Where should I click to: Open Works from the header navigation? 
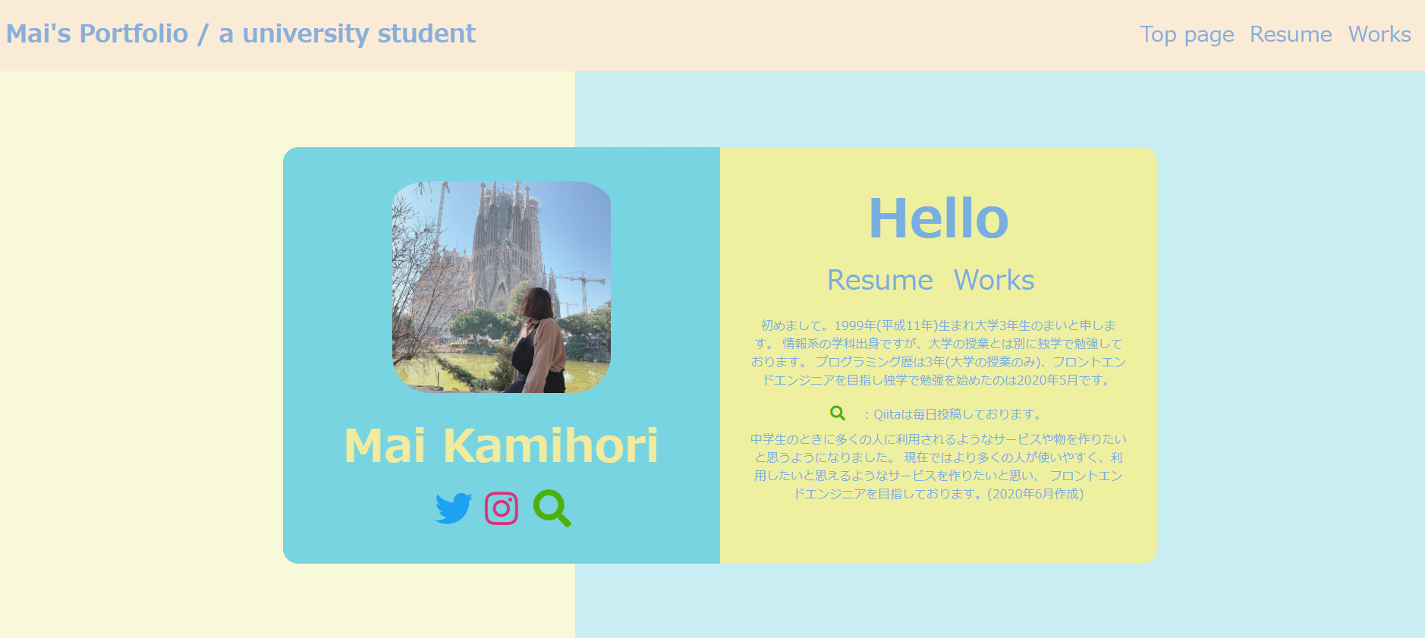point(1379,34)
